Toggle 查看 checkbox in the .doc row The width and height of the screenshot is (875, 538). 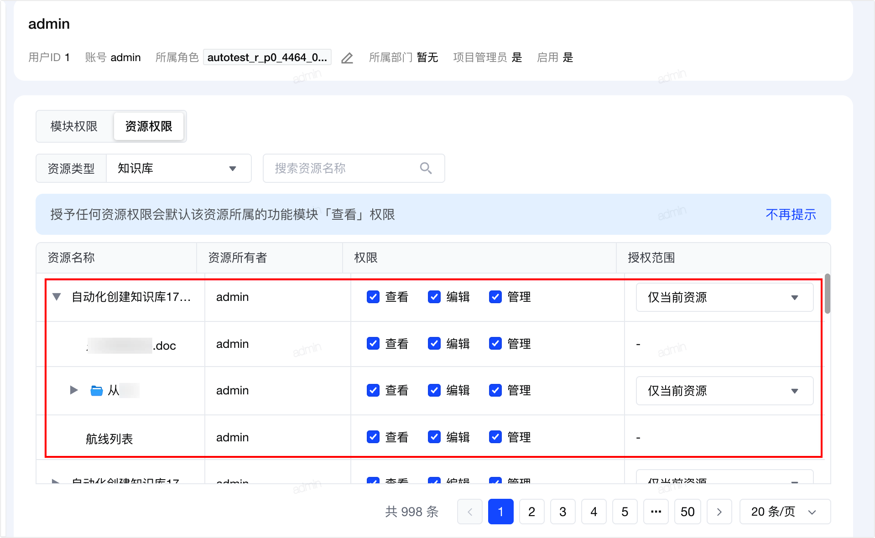(373, 343)
